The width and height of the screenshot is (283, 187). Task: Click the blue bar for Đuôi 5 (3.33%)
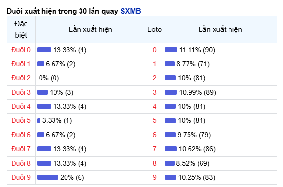click(x=39, y=121)
